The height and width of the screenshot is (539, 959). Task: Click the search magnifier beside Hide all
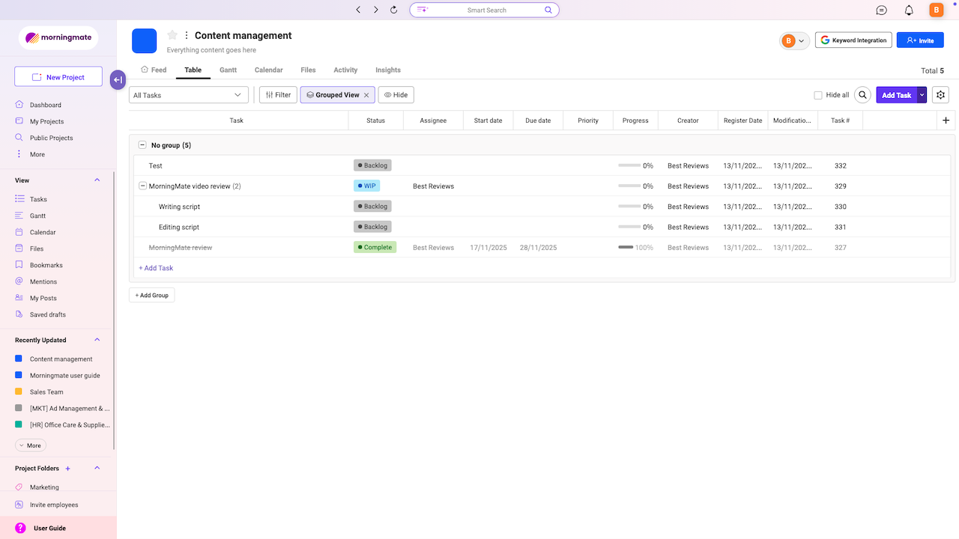(x=863, y=95)
